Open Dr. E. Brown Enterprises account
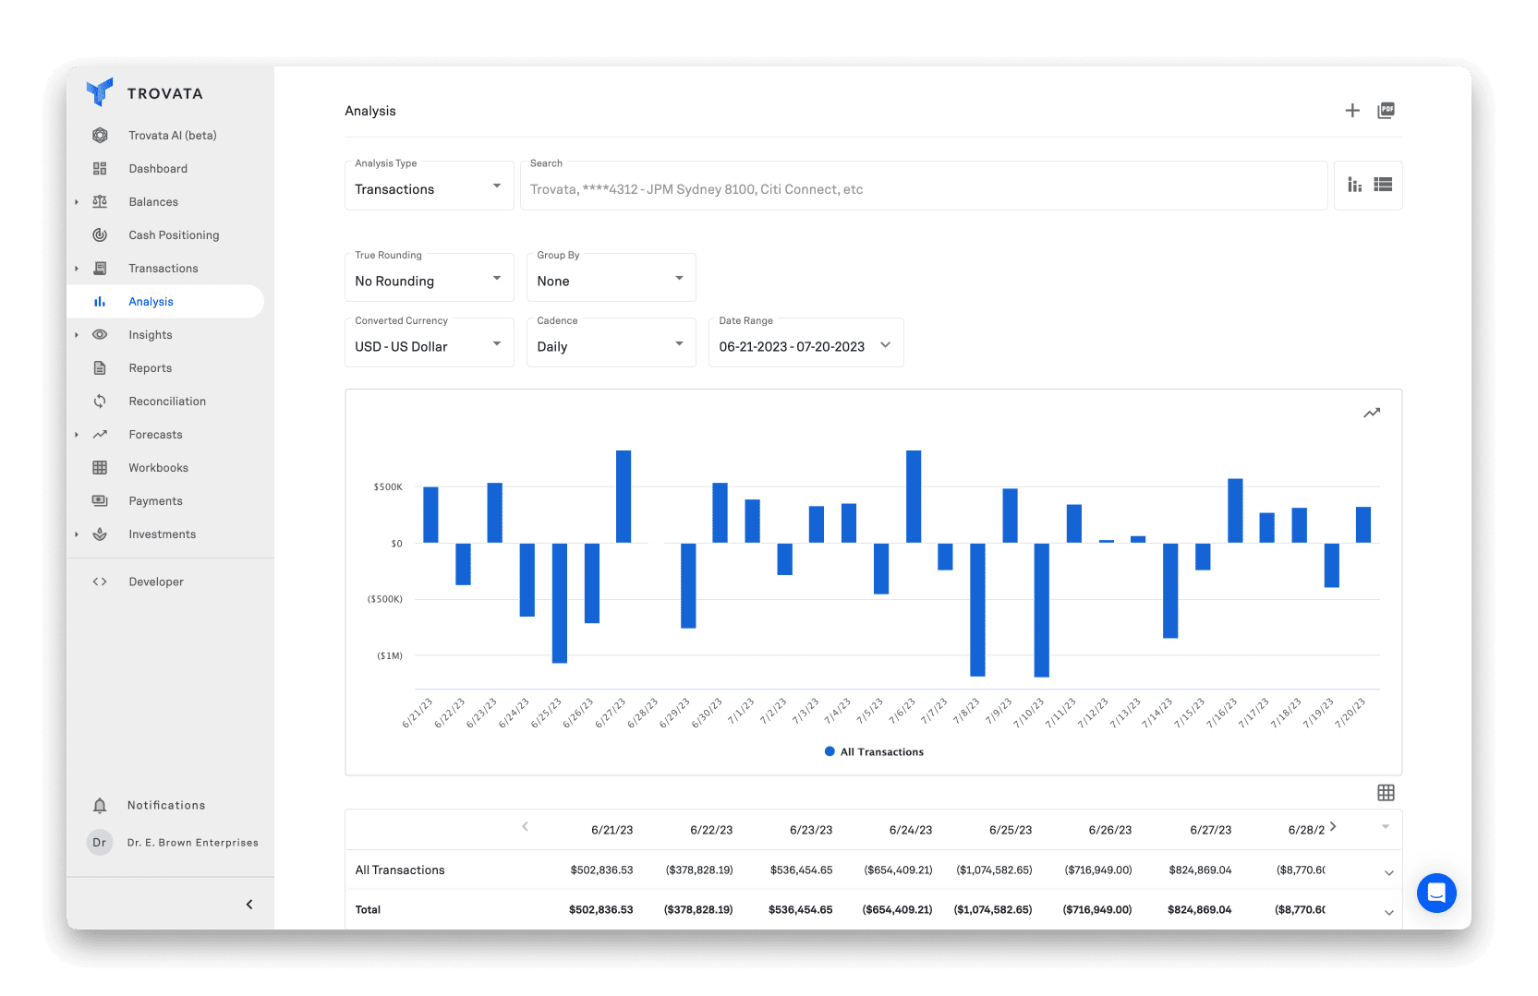Image resolution: width=1538 pixels, height=996 pixels. pos(192,843)
